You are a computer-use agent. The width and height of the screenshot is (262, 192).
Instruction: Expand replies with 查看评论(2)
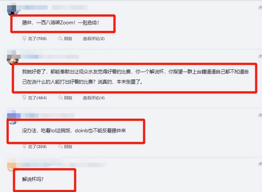[x=94, y=39]
